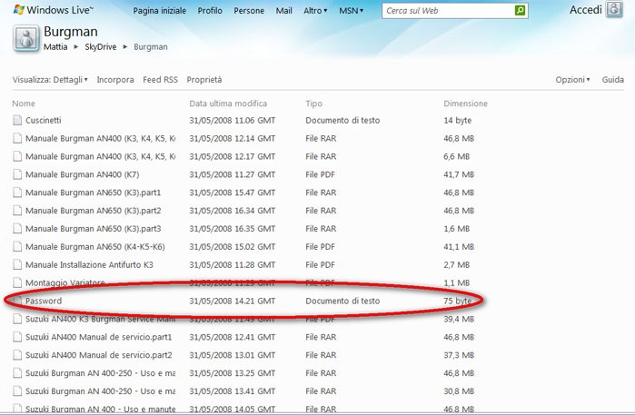This screenshot has width=635, height=415.
Task: Click the file icon of Manuale Burgman AN400 (K7)
Action: 17,174
